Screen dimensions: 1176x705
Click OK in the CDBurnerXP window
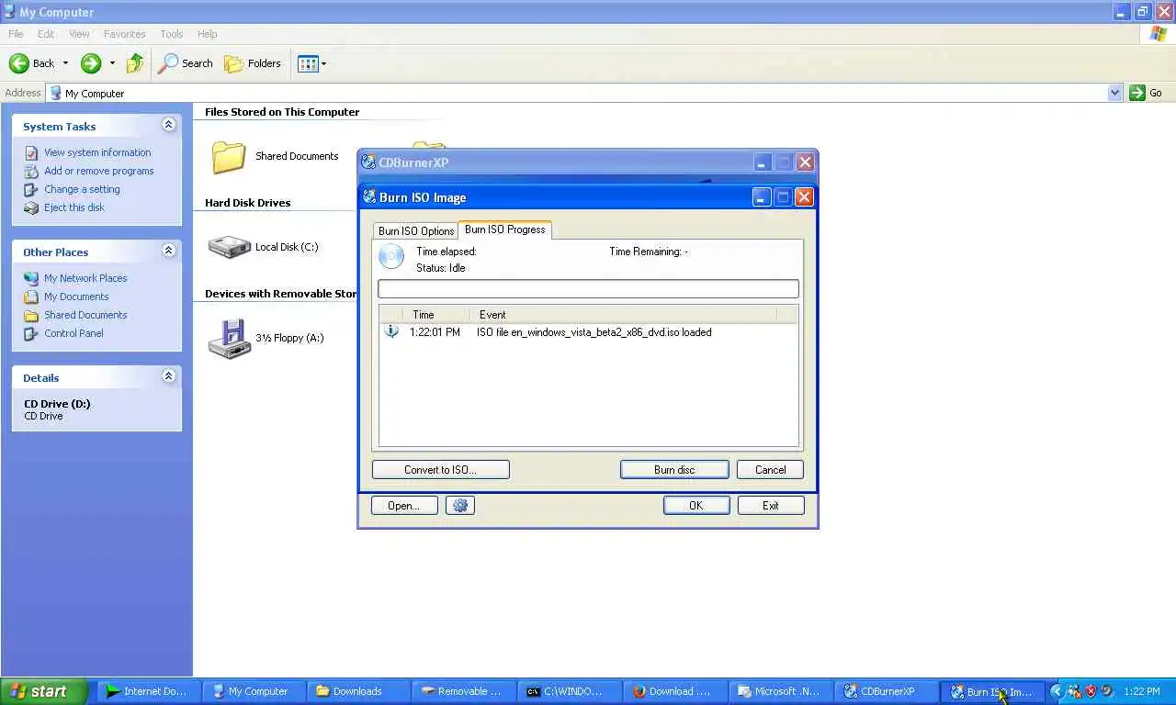(x=696, y=506)
